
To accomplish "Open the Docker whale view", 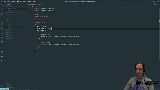I will (x=2, y=56).
